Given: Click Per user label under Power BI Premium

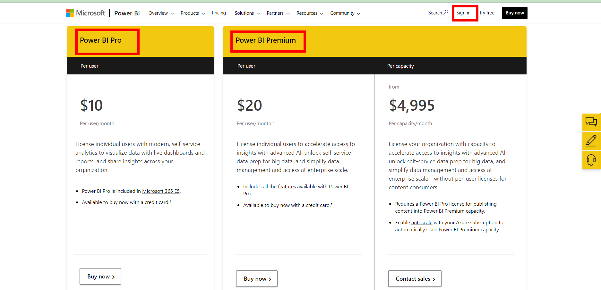Looking at the screenshot, I should 246,66.
